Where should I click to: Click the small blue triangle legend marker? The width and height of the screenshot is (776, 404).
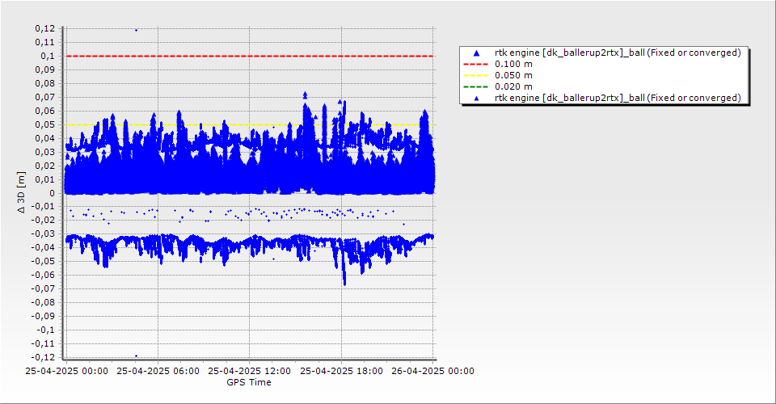tap(476, 99)
